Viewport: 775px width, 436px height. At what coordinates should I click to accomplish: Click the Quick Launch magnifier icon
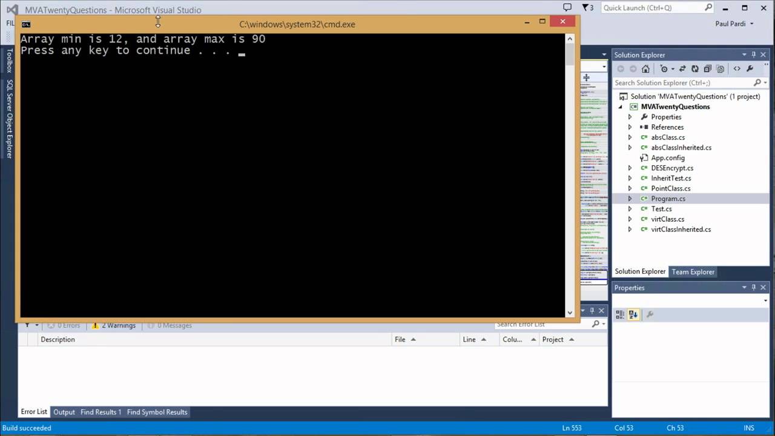pos(708,7)
